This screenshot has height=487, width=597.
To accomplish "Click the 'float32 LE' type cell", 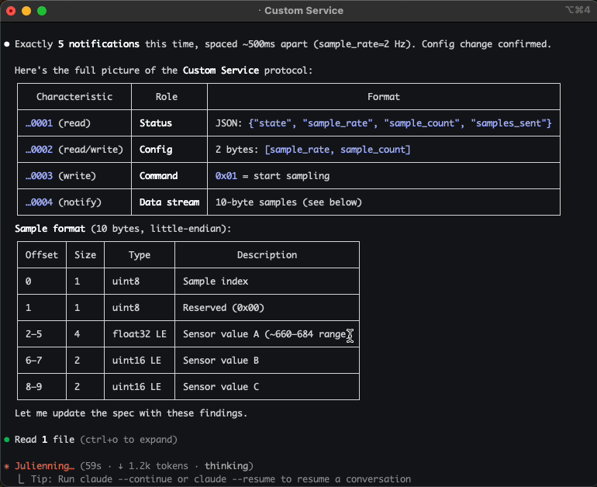I will [136, 334].
